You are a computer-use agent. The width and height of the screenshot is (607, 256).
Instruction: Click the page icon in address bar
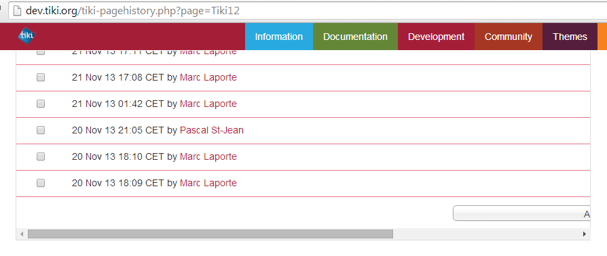point(16,10)
